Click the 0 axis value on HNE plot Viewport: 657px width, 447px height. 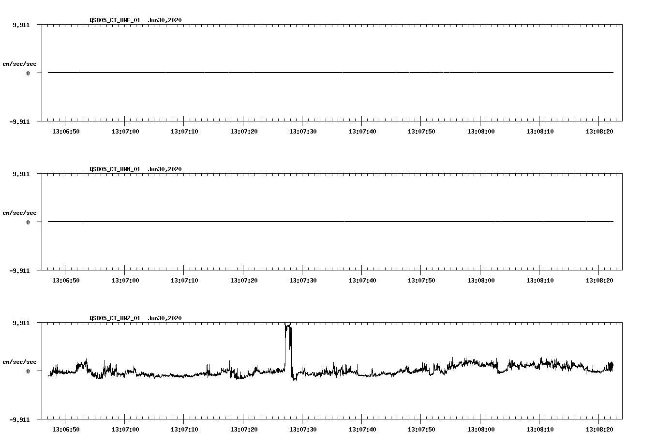(28, 74)
